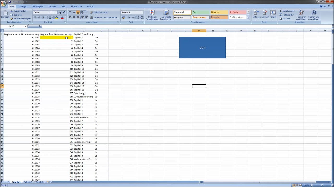334x187 pixels.
Task: Adjust the zoom slider in status bar
Action: point(322,185)
